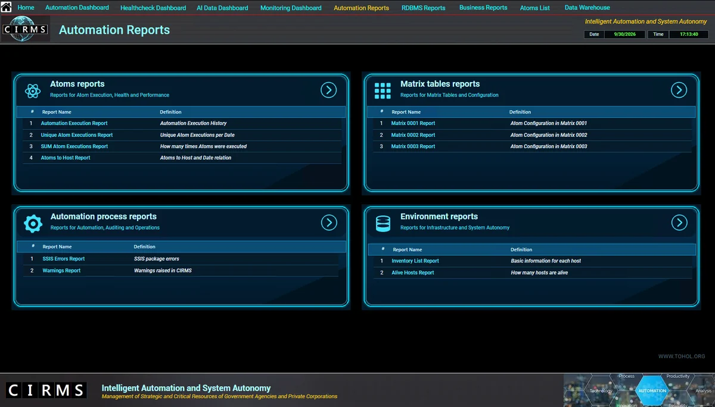Click the Atoms reports atom icon

point(32,90)
